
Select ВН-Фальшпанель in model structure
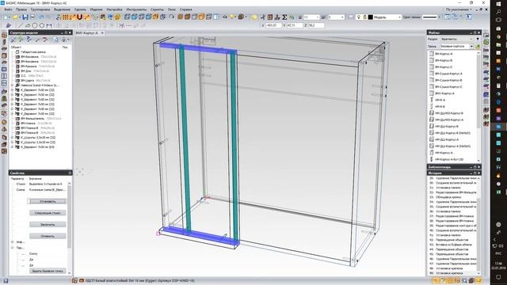[32, 119]
